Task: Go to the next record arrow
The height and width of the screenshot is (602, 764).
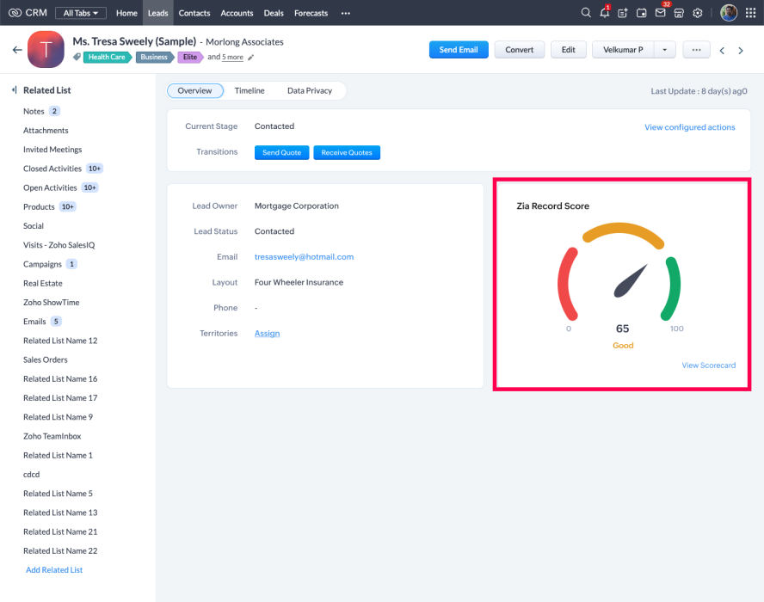Action: [742, 50]
